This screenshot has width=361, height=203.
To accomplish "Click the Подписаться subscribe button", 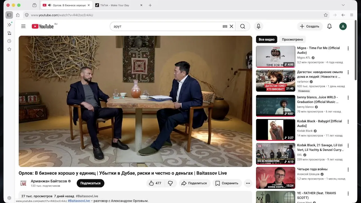I will [91, 183].
